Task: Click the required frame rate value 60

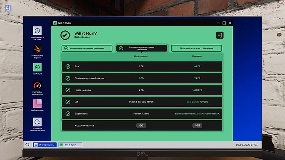Action: point(141,125)
